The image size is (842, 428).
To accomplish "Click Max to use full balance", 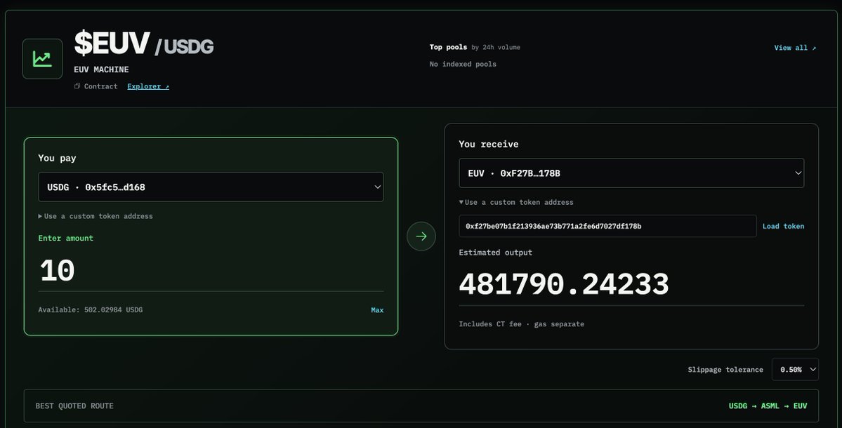I will pos(377,310).
